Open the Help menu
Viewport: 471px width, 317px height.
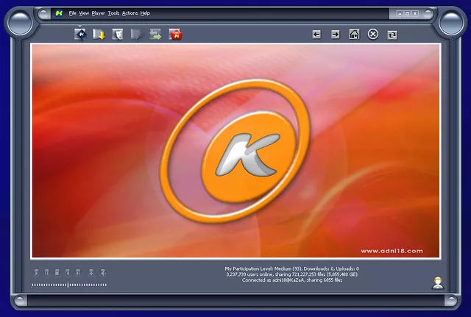point(145,13)
